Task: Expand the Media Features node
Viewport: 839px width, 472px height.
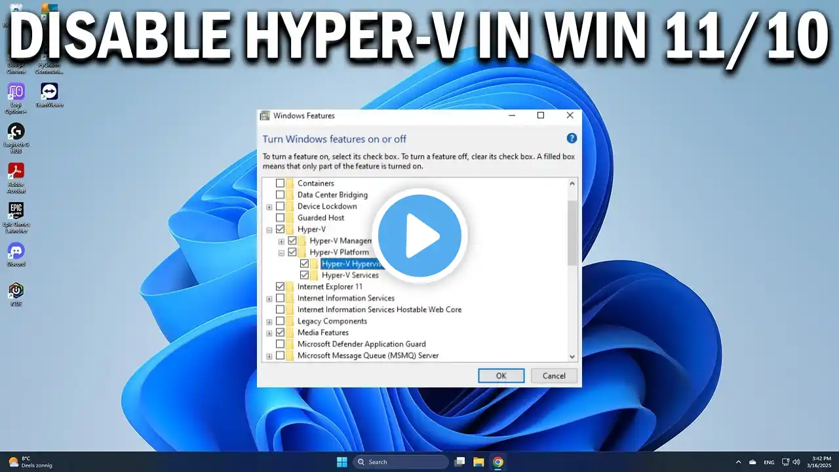Action: tap(269, 333)
